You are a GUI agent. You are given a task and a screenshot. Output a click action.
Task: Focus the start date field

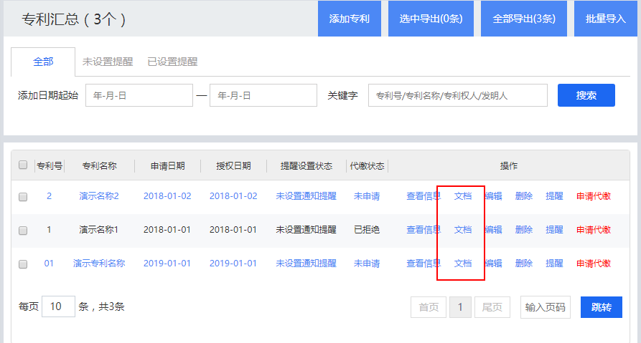pos(139,95)
